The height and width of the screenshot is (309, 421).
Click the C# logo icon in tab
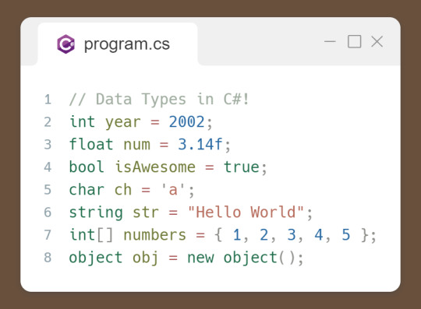point(65,44)
